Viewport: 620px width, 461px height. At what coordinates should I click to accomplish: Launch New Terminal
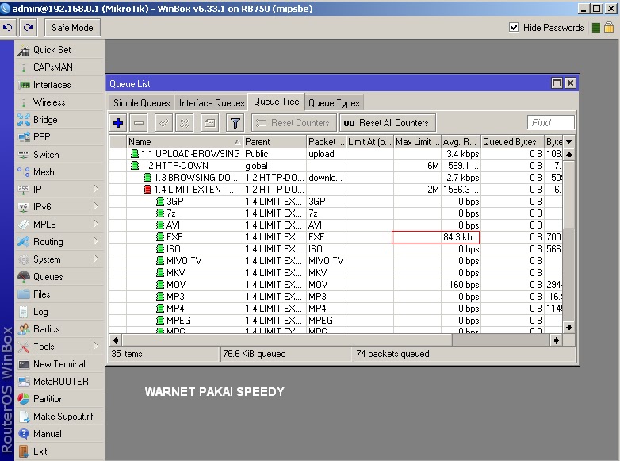(59, 363)
